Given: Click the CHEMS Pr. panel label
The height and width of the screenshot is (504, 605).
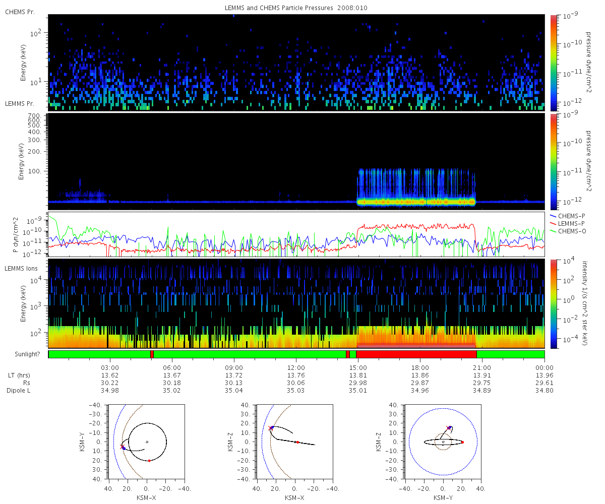Looking at the screenshot, I should coord(20,12).
